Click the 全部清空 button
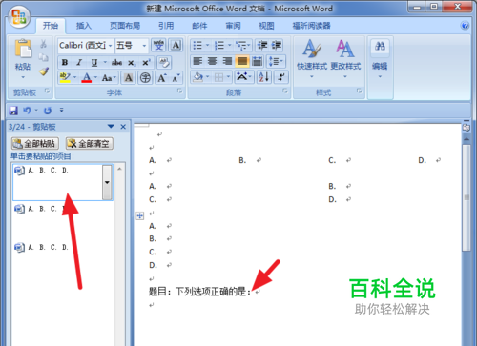Screen dimensions: 477x346 pos(90,144)
